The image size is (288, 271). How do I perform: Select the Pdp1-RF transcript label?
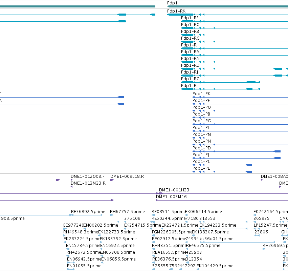190,18
